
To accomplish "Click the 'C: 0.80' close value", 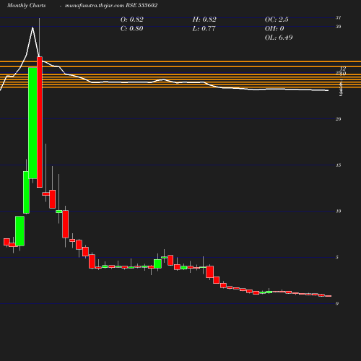I will (132, 29).
